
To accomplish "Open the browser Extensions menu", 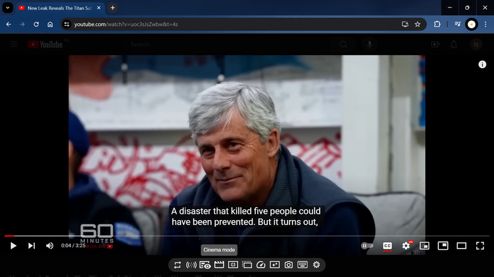I will (x=437, y=24).
